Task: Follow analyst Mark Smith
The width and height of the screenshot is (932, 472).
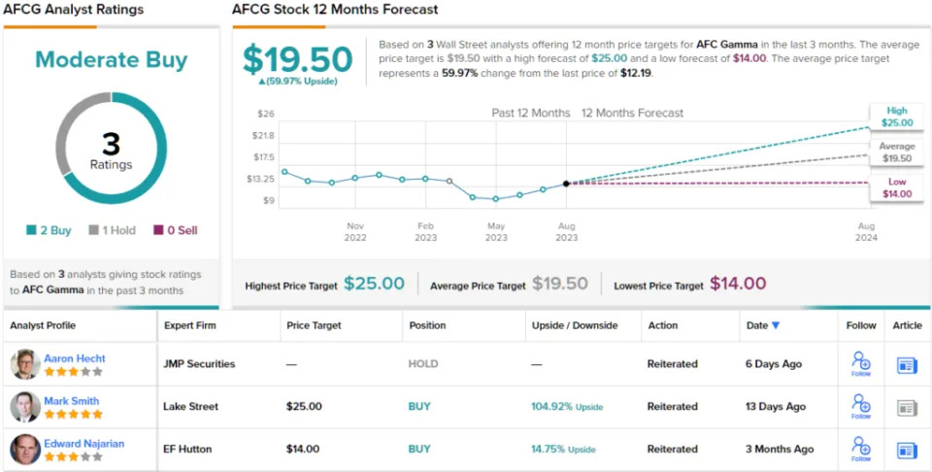Action: pyautogui.click(x=860, y=405)
